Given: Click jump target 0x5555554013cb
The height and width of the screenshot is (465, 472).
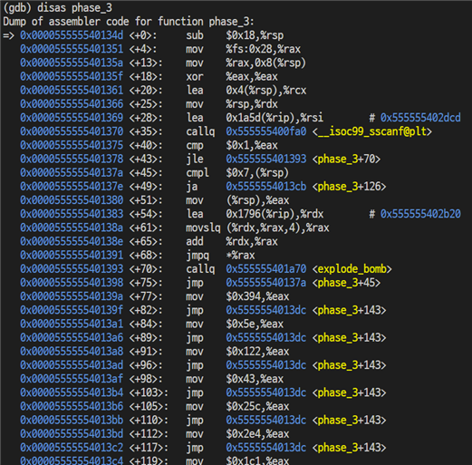Looking at the screenshot, I should [x=265, y=187].
